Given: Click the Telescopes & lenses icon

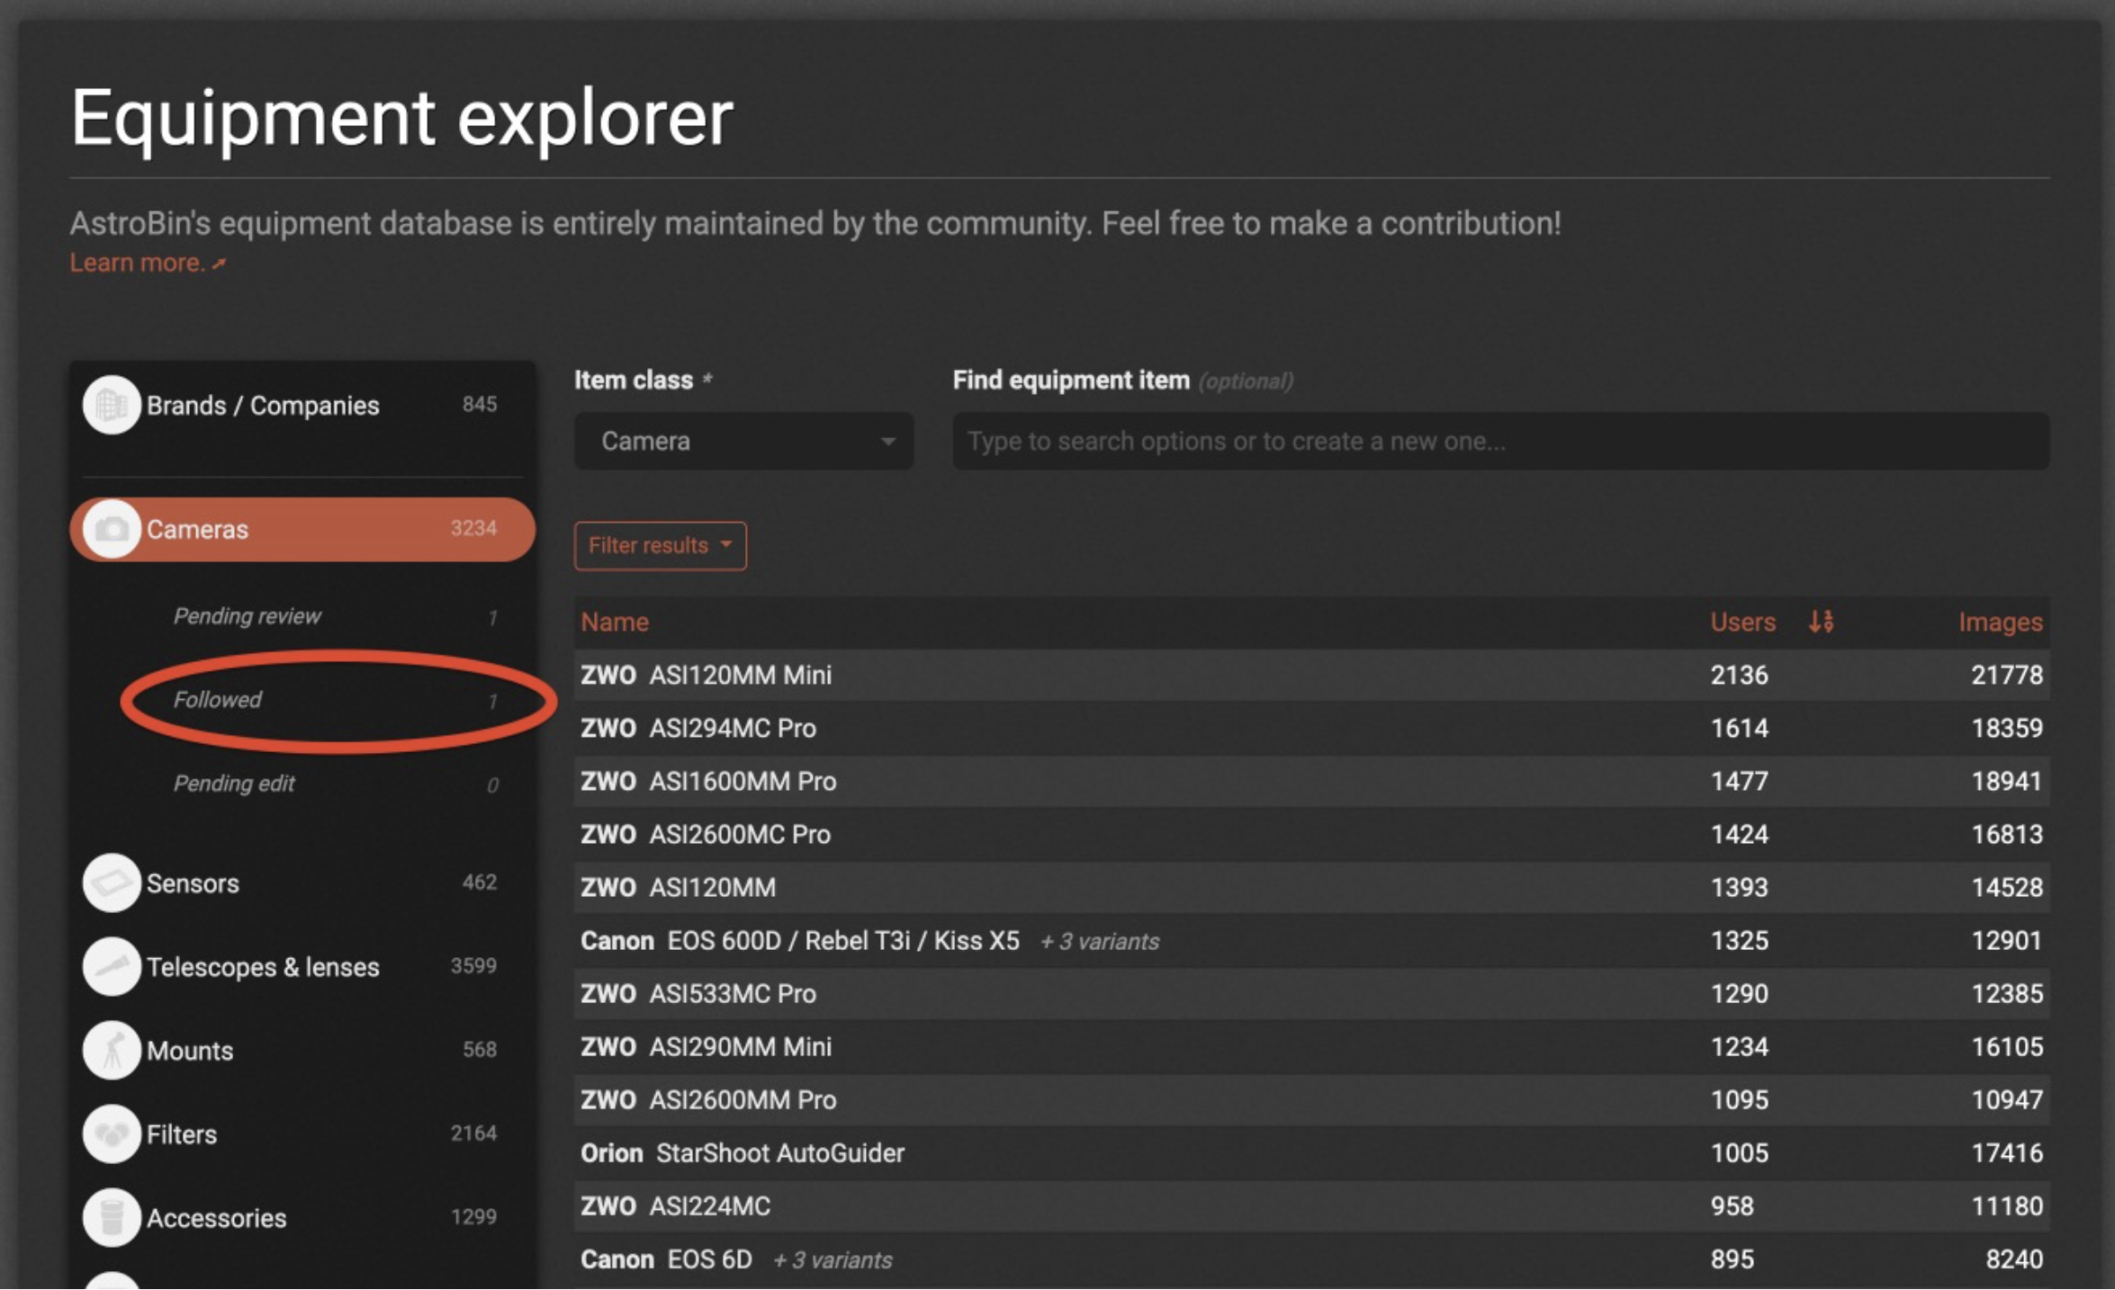Looking at the screenshot, I should click(x=112, y=966).
